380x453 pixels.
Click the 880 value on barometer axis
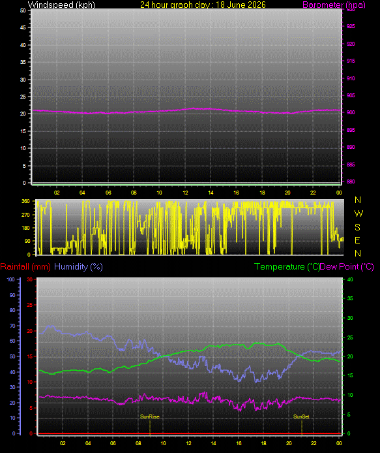(x=351, y=181)
